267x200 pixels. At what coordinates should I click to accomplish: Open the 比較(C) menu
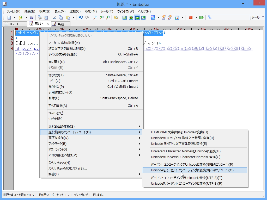[x=75, y=11]
